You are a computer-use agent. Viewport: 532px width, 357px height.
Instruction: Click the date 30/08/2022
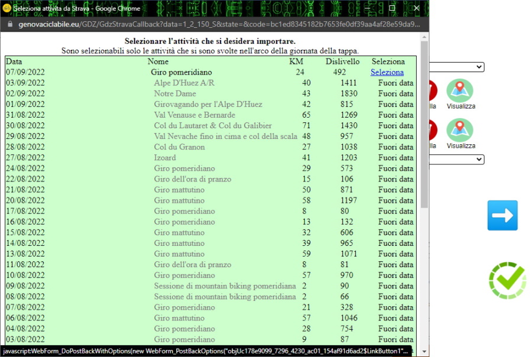click(x=25, y=125)
